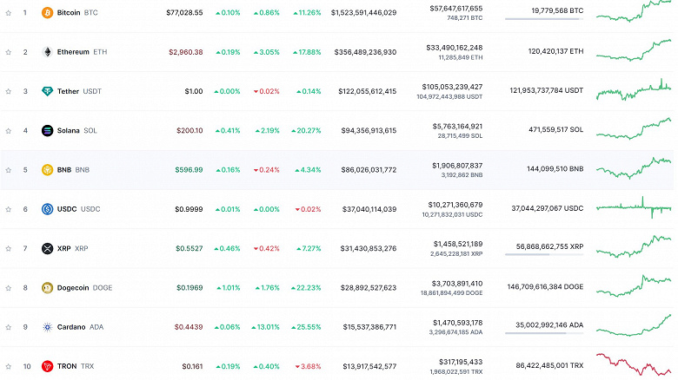The width and height of the screenshot is (678, 380).
Task: Click the TRON coin logo icon
Action: 47,366
